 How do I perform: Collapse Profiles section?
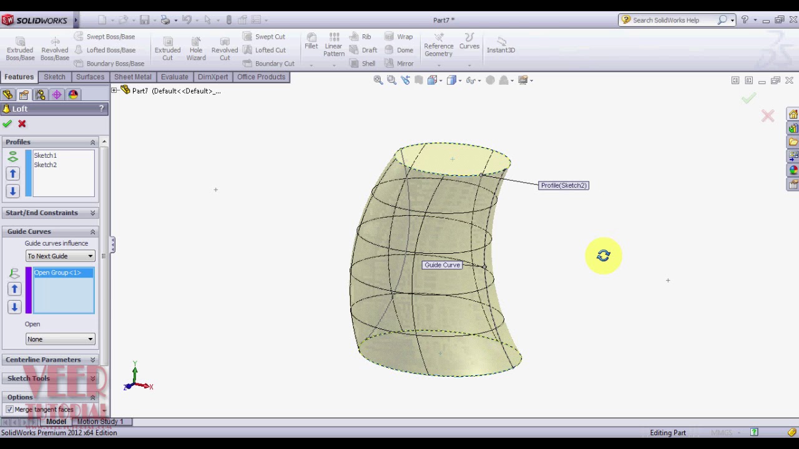pos(93,142)
